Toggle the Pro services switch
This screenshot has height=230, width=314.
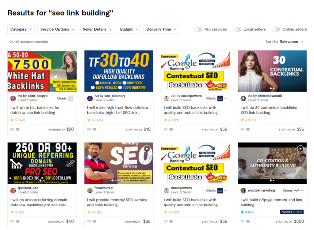(198, 29)
